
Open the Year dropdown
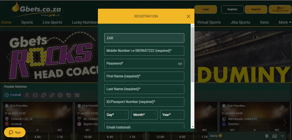[x=172, y=115]
